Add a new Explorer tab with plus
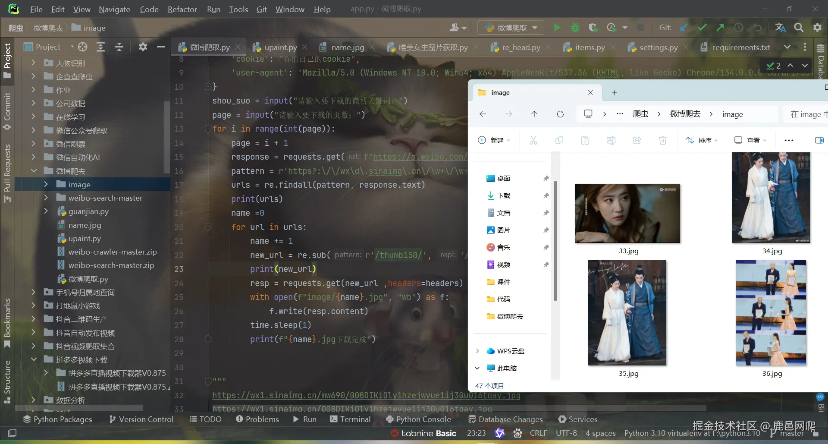This screenshot has height=444, width=828. [x=615, y=92]
